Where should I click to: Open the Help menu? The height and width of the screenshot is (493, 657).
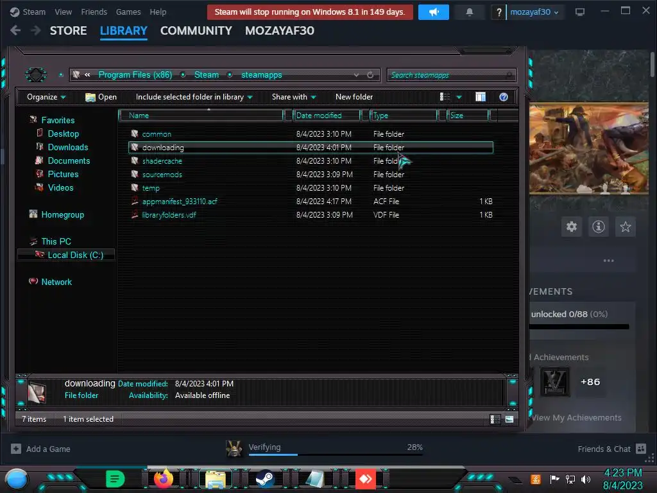pyautogui.click(x=158, y=12)
